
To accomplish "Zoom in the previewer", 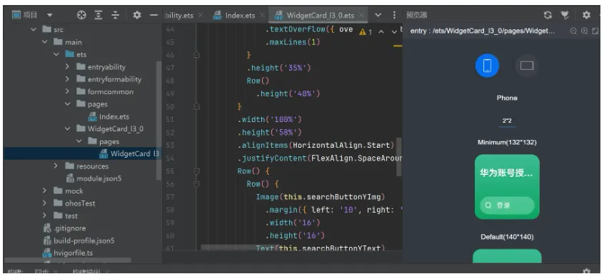I will (584, 31).
